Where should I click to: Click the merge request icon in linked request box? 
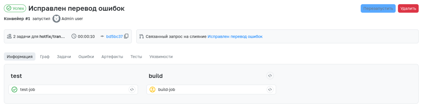point(141,36)
